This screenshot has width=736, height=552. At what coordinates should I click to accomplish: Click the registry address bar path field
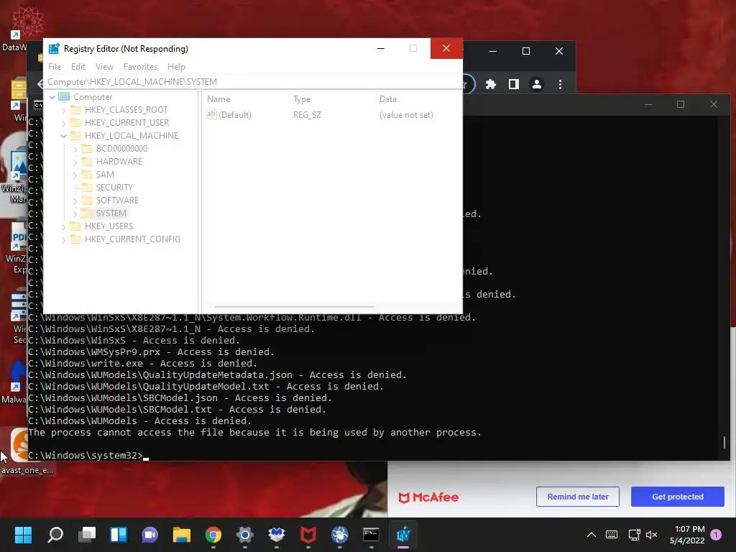(252, 82)
